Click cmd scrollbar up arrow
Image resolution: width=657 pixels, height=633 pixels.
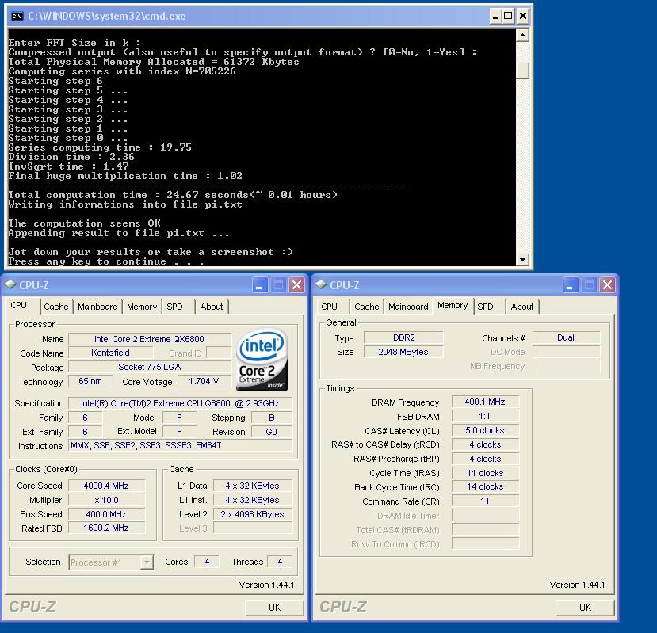tap(522, 35)
